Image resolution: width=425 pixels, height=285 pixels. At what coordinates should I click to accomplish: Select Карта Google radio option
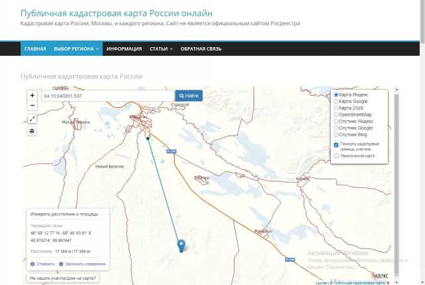coord(336,102)
